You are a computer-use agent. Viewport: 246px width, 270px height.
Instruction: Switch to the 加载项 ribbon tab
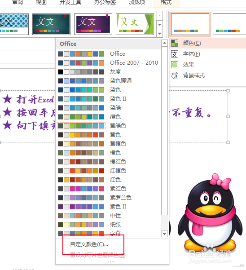point(137,2)
